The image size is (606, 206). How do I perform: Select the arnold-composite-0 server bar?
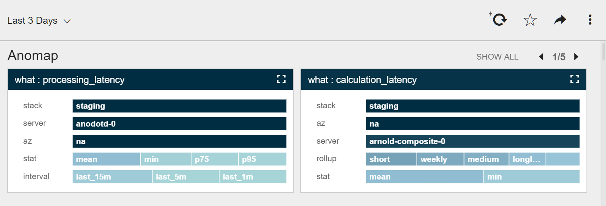click(473, 141)
